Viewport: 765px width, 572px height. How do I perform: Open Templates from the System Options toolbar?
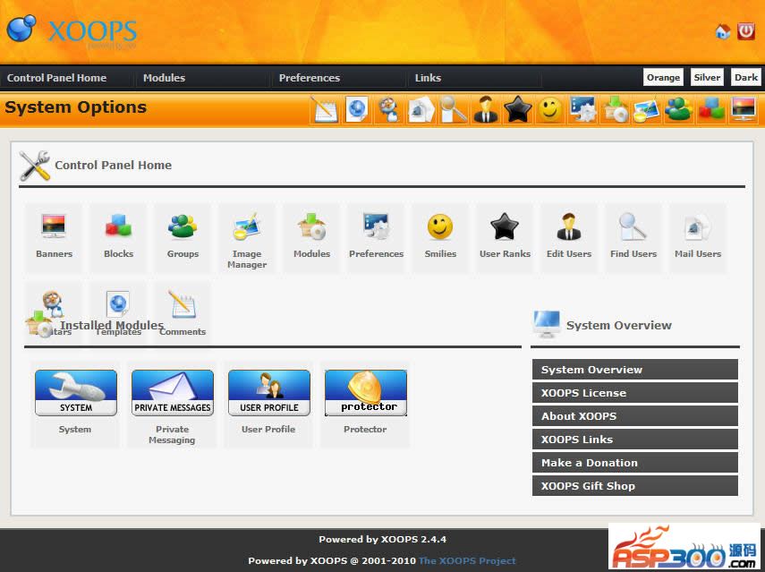coord(357,110)
